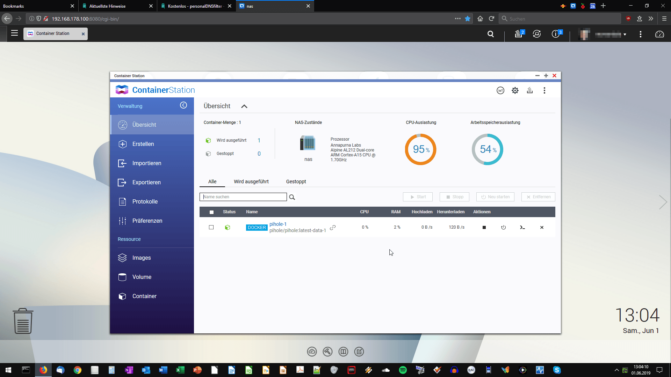The height and width of the screenshot is (377, 671).
Task: Focus the Name suchen search field
Action: coord(243,197)
